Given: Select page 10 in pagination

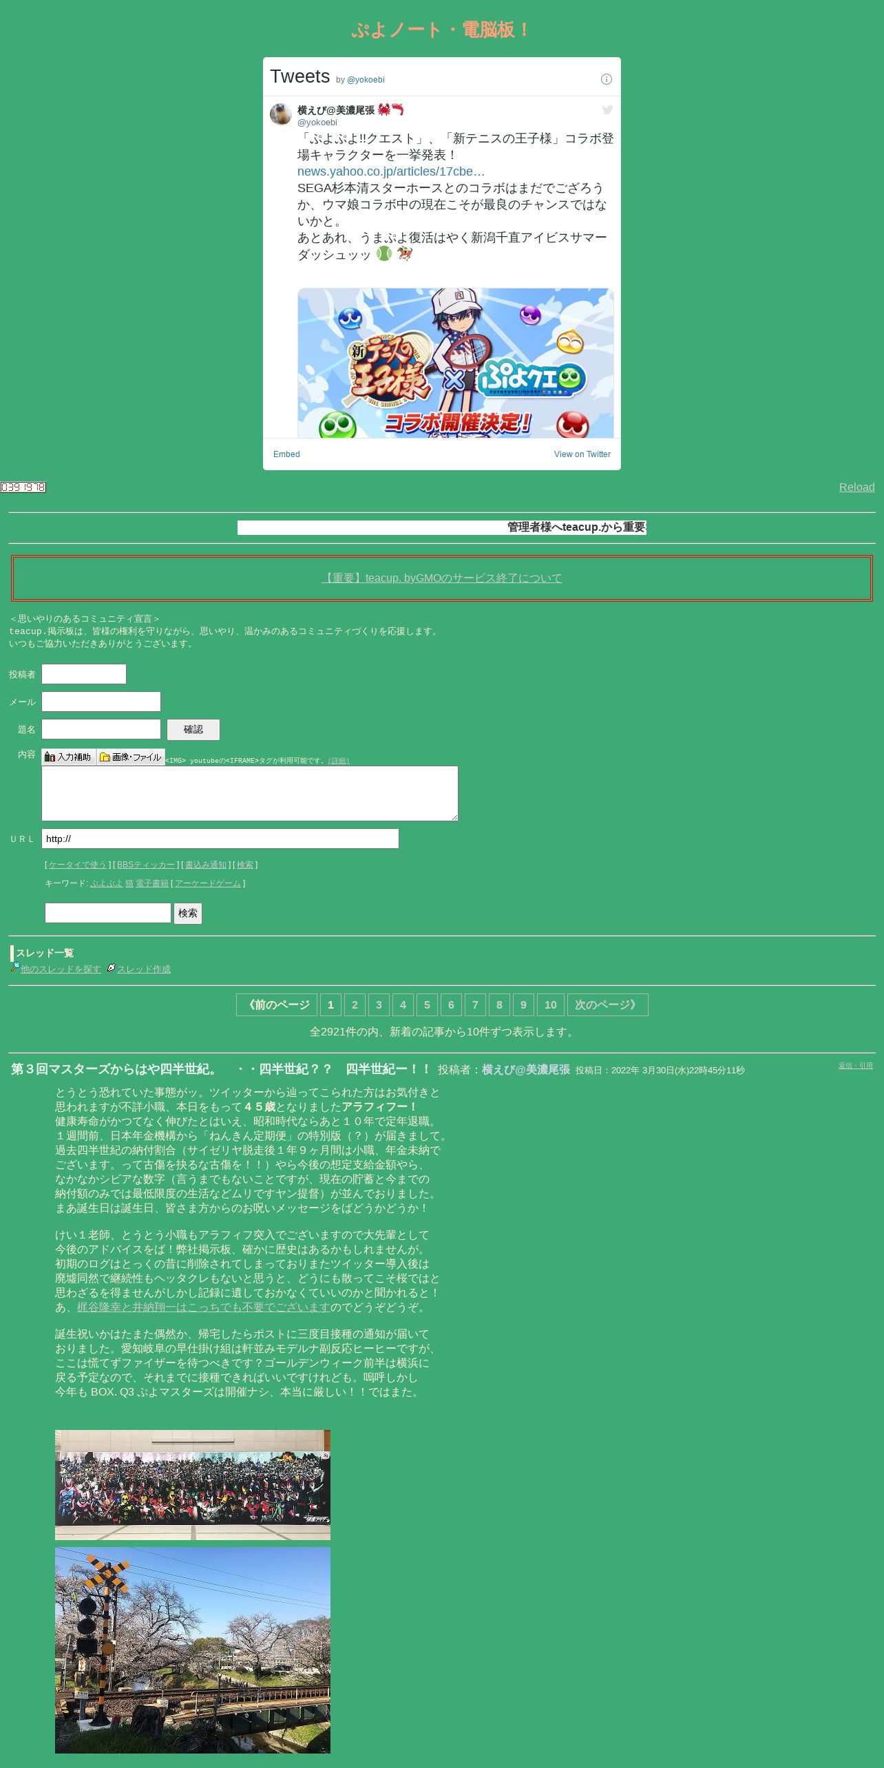Looking at the screenshot, I should click(551, 1005).
